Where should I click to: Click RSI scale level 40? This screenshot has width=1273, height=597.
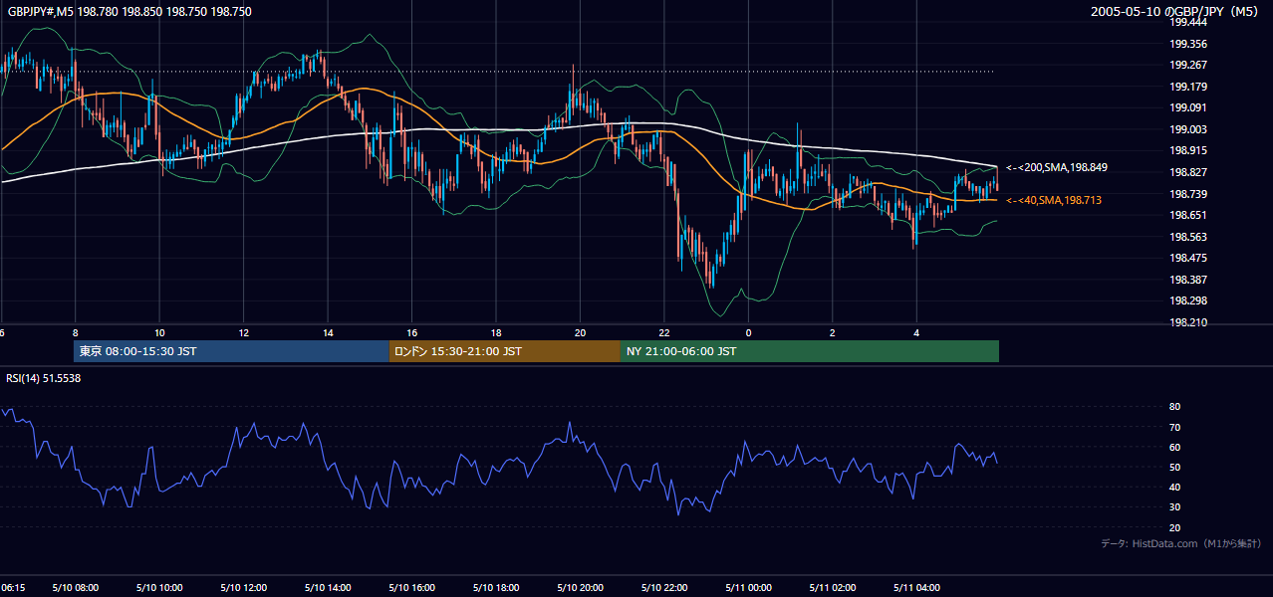[1174, 488]
